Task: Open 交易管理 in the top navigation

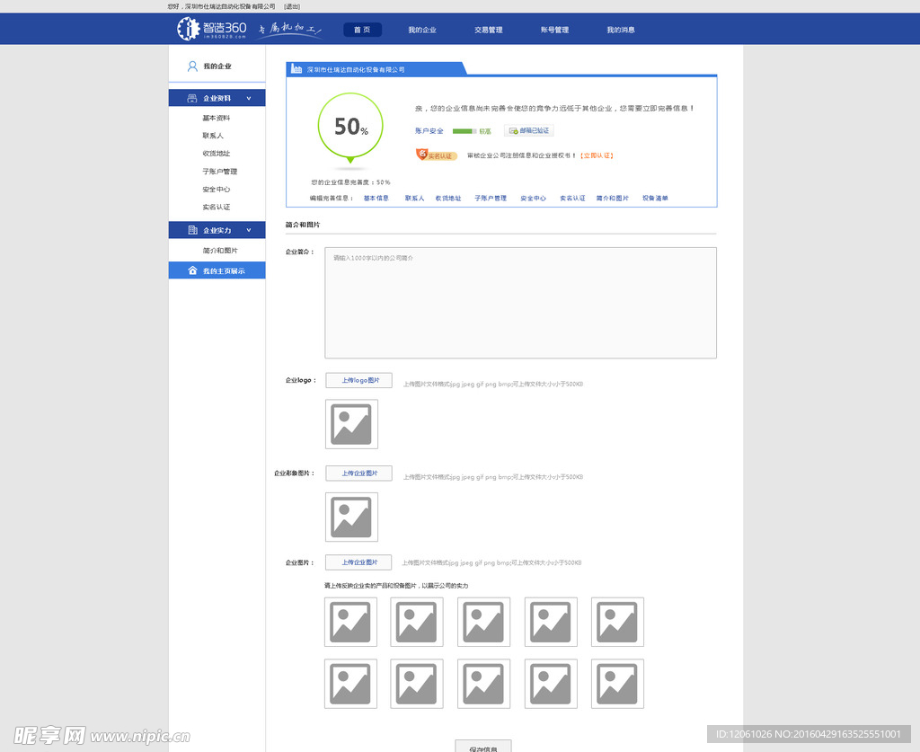Action: click(x=489, y=30)
